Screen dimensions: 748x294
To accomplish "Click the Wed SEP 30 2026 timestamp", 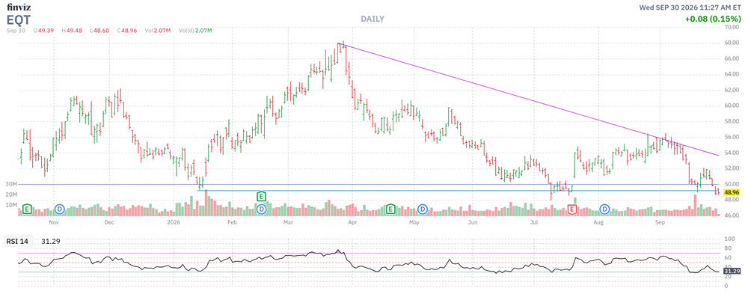I will pos(691,7).
